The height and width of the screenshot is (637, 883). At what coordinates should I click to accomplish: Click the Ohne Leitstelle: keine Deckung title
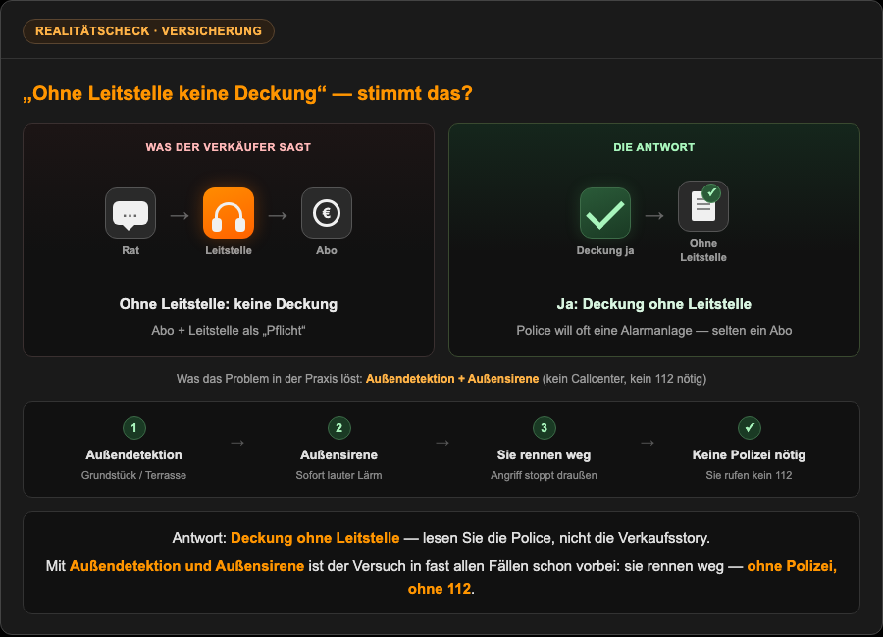228,304
